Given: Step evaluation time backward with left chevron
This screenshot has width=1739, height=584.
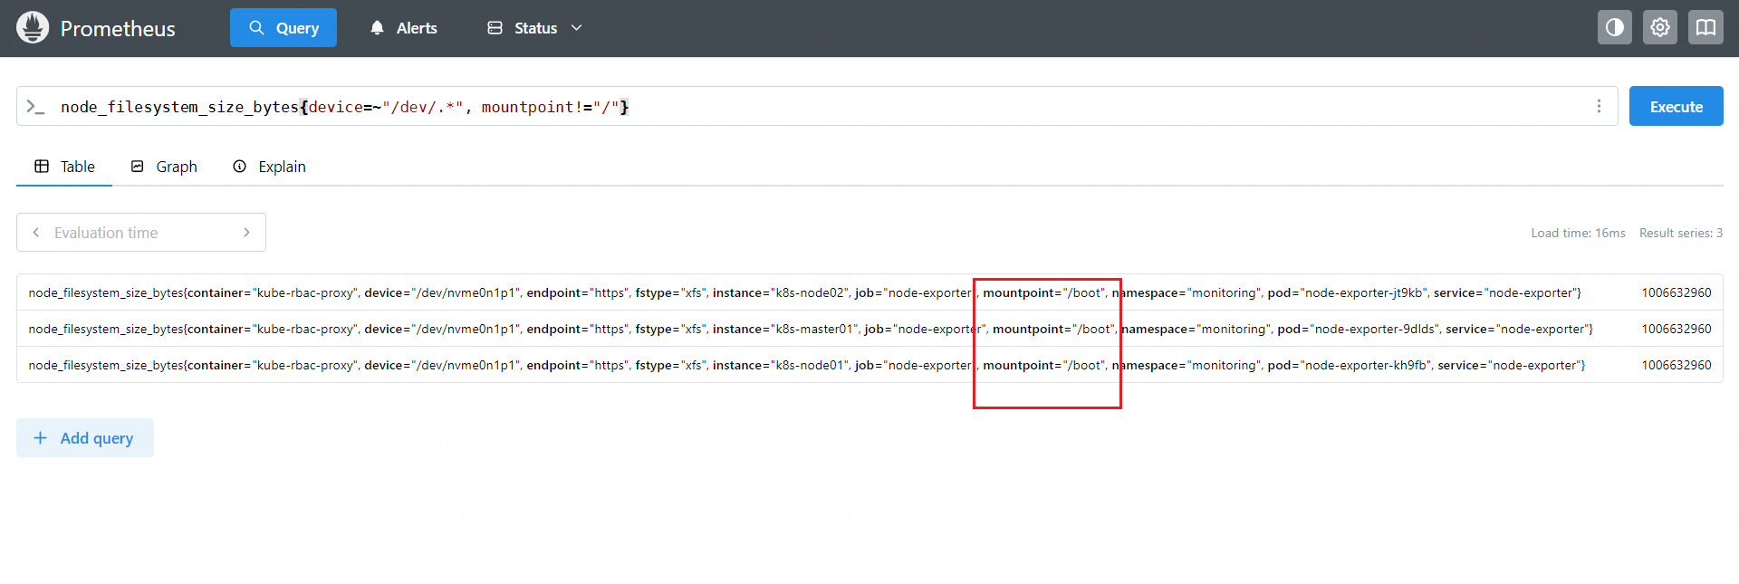Looking at the screenshot, I should click(36, 233).
